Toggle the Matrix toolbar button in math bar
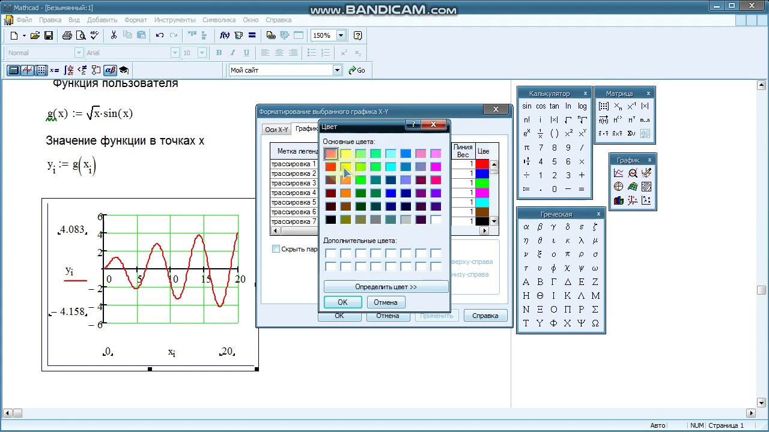The width and height of the screenshot is (769, 432). pyautogui.click(x=41, y=70)
